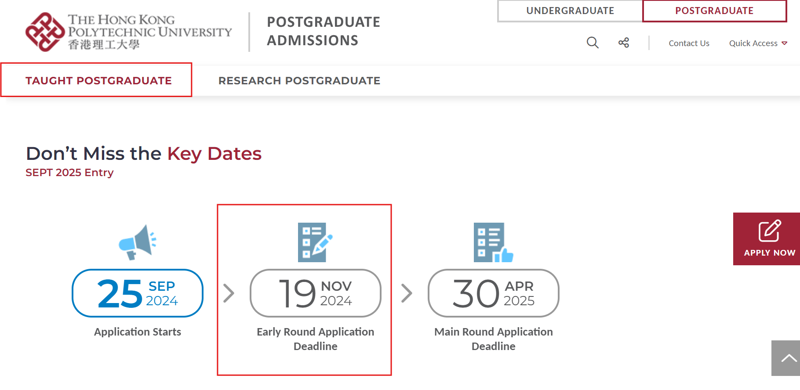The image size is (800, 390).
Task: Select the 19 Nov 2024 date badge
Action: [315, 293]
